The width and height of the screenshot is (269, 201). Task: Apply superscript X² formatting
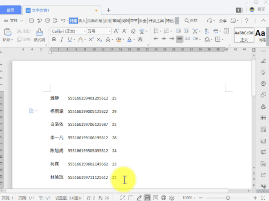tap(91, 40)
